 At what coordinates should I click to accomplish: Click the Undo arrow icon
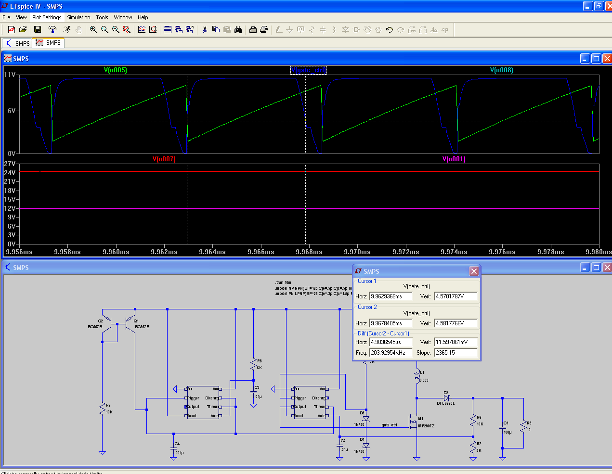tap(390, 30)
